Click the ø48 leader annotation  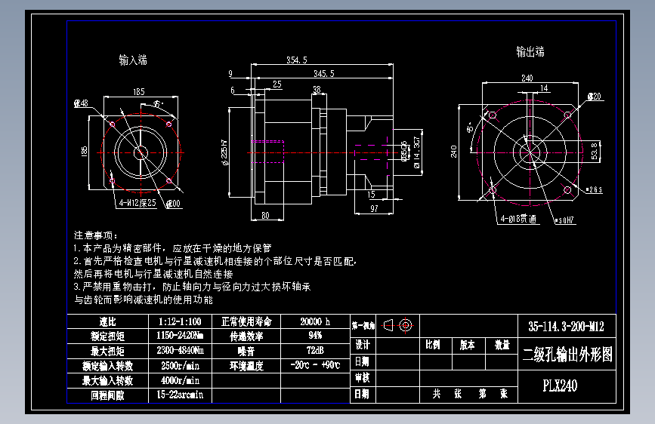(81, 103)
